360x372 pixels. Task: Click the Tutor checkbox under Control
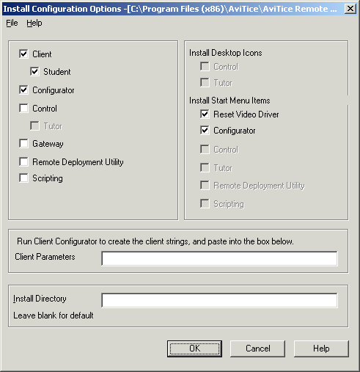34,126
